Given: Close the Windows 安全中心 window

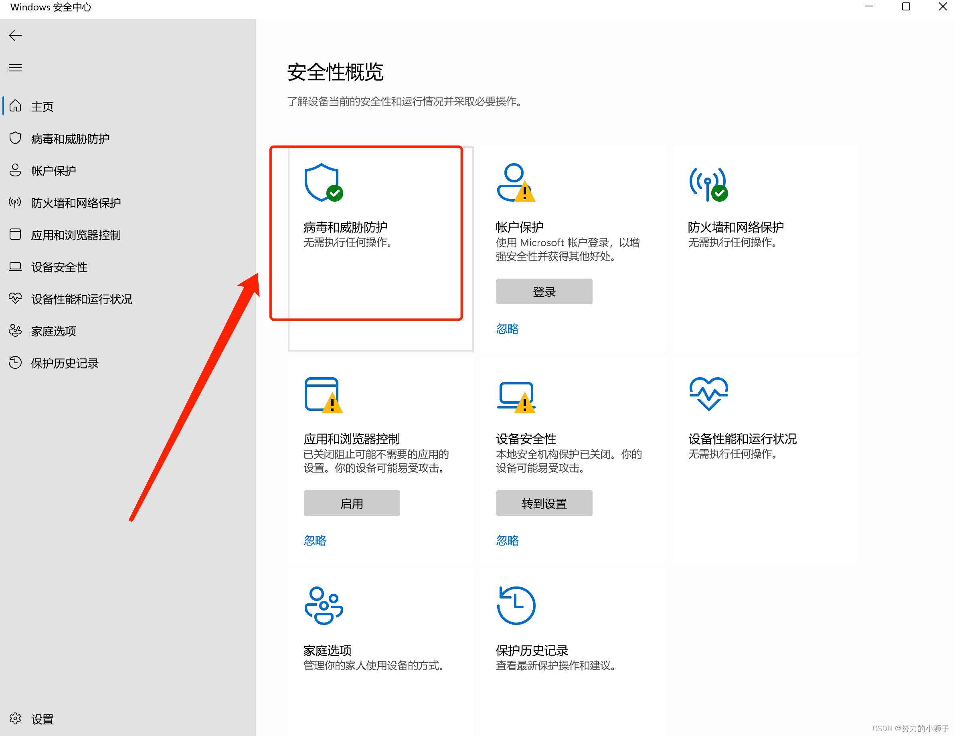Looking at the screenshot, I should coord(943,6).
